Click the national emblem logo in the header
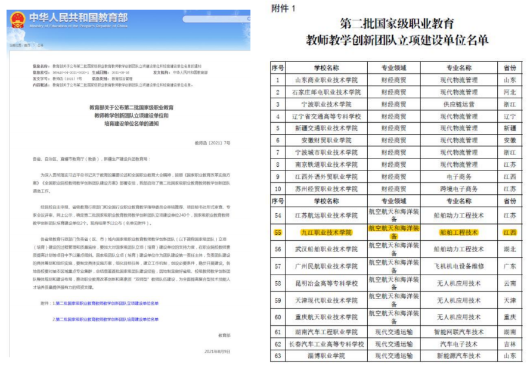Screen dimensions: 527x367 (x=17, y=20)
